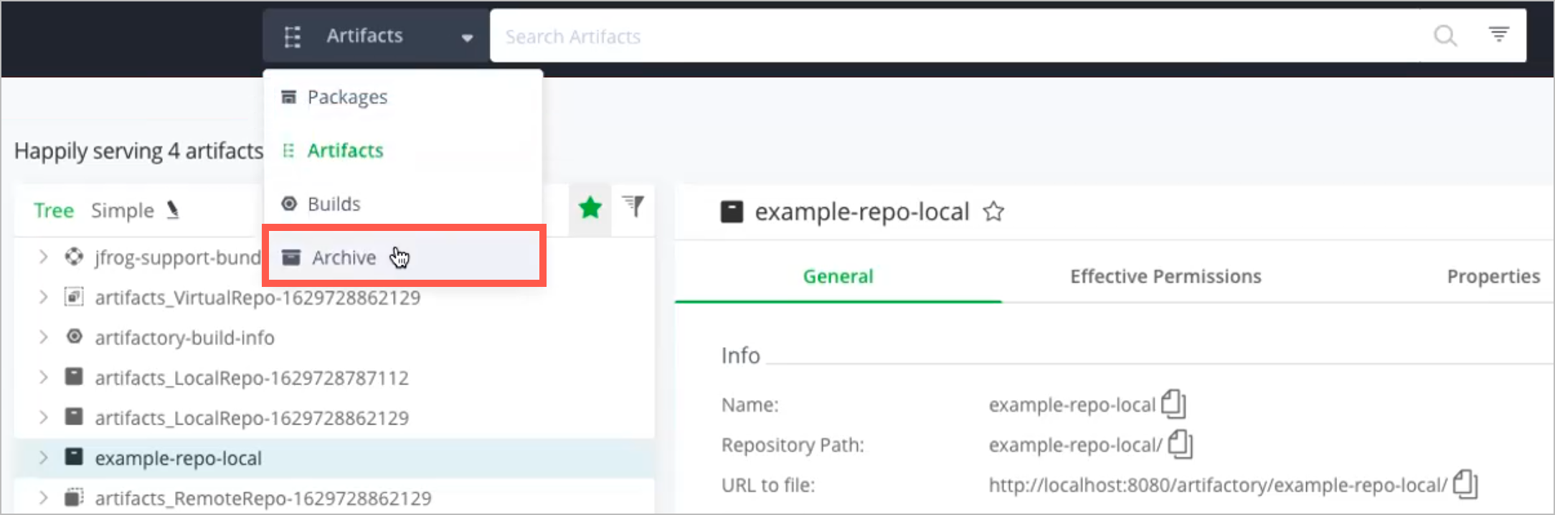Select Builds from the dropdown menu
The height and width of the screenshot is (515, 1555).
pos(402,204)
